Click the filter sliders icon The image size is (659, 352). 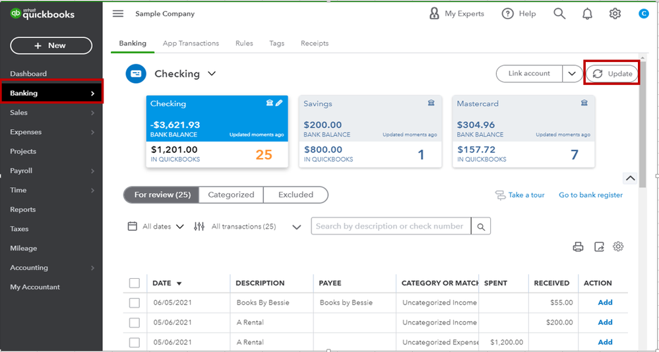(199, 226)
